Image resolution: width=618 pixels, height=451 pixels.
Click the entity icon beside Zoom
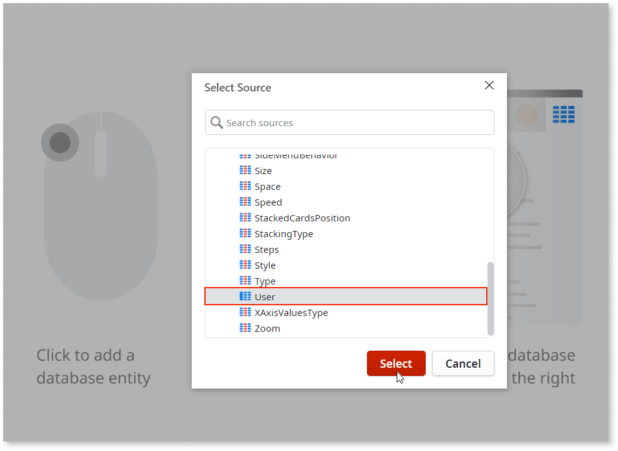[245, 328]
